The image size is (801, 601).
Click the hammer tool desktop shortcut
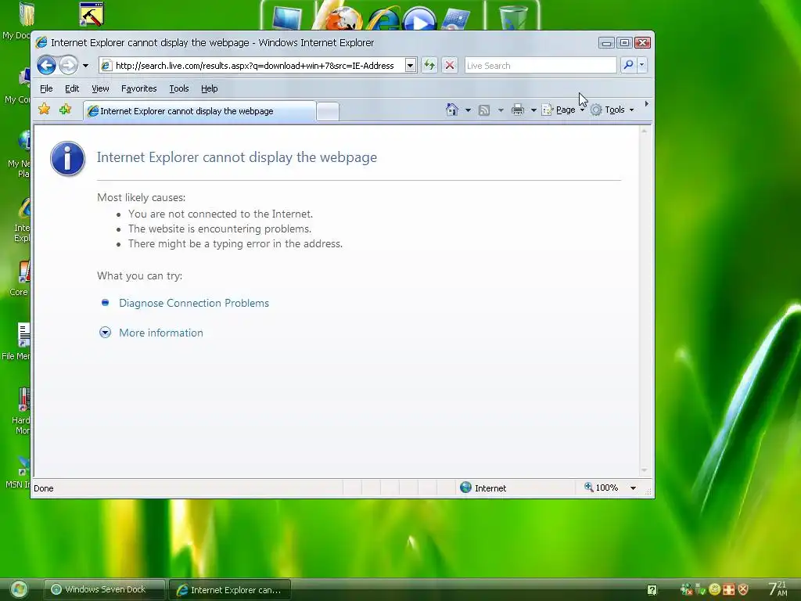point(92,14)
